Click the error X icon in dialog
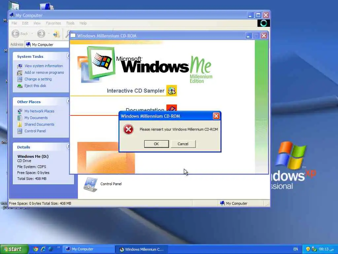The height and width of the screenshot is (254, 338). [x=128, y=129]
